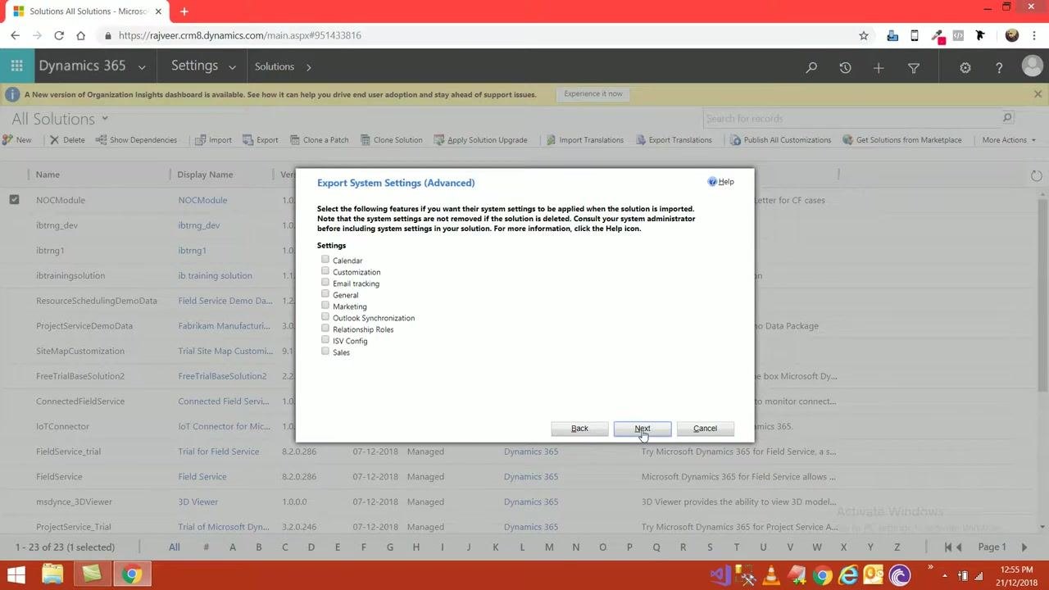
Task: Reload the page in Chrome
Action: (59, 35)
